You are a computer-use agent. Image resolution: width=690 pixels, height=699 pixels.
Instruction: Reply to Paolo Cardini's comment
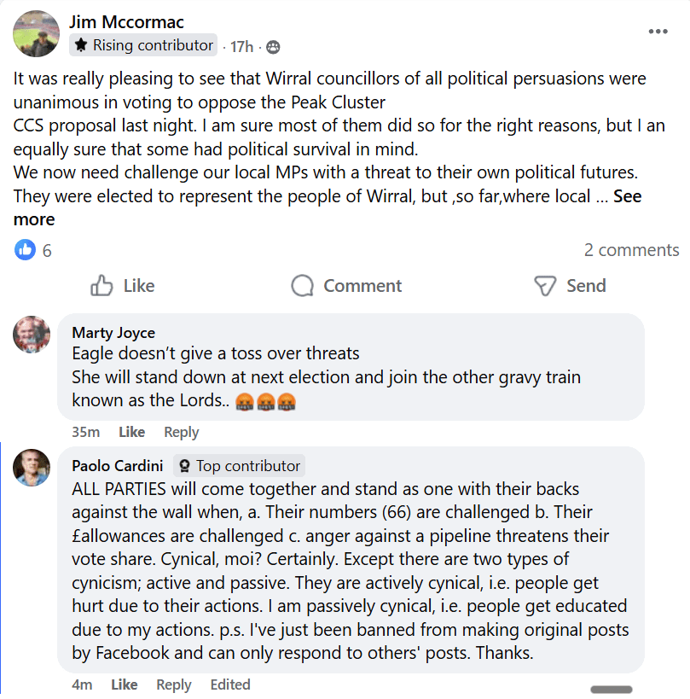[174, 684]
